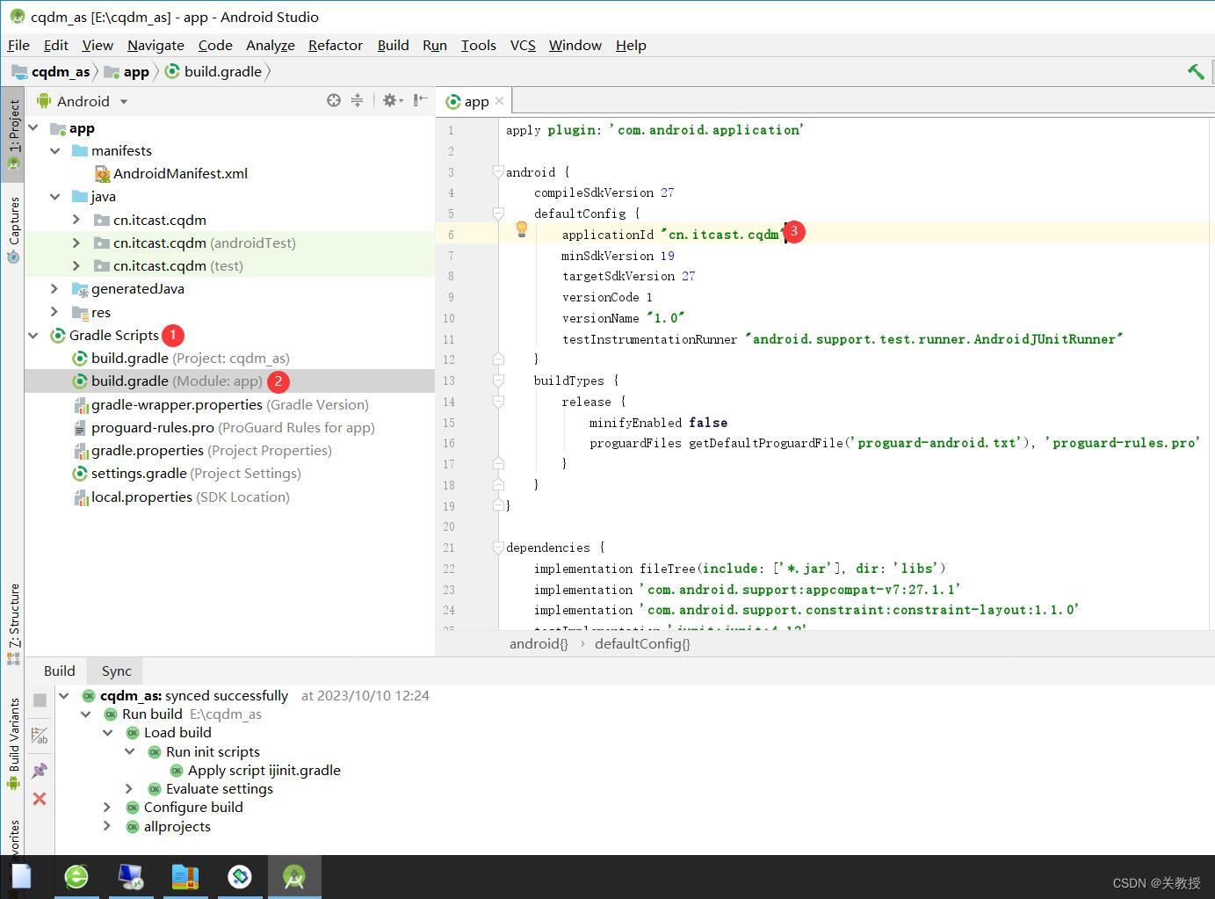Viewport: 1215px width, 899px height.
Task: Hide the Project panel with the hide icon
Action: pos(420,100)
